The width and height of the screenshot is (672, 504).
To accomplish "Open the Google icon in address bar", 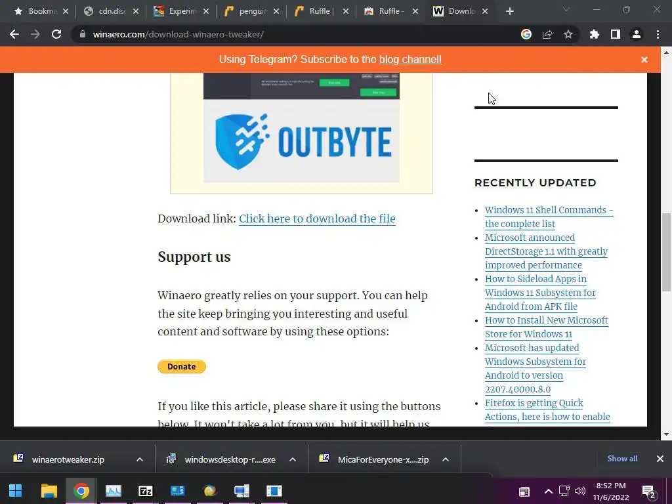I will coord(526,34).
